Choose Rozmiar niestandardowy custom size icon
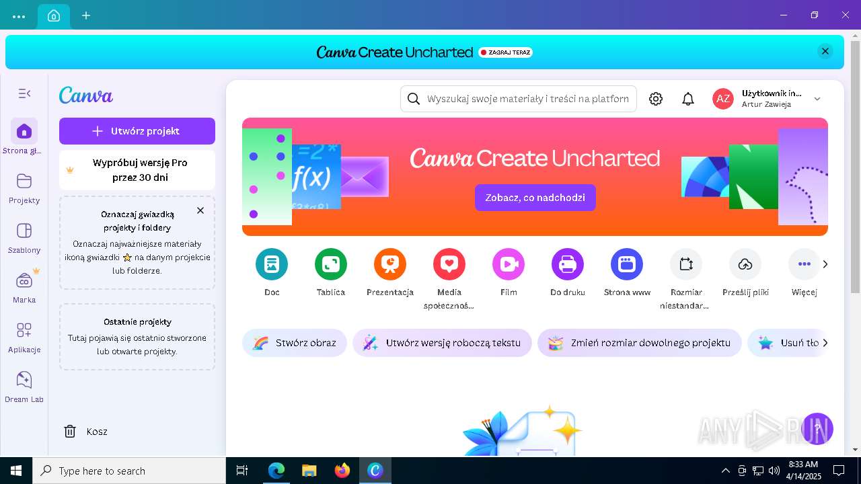Viewport: 861px width, 484px height. click(x=686, y=265)
